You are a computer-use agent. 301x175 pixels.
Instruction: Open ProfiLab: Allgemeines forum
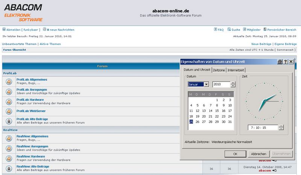tap(32, 80)
